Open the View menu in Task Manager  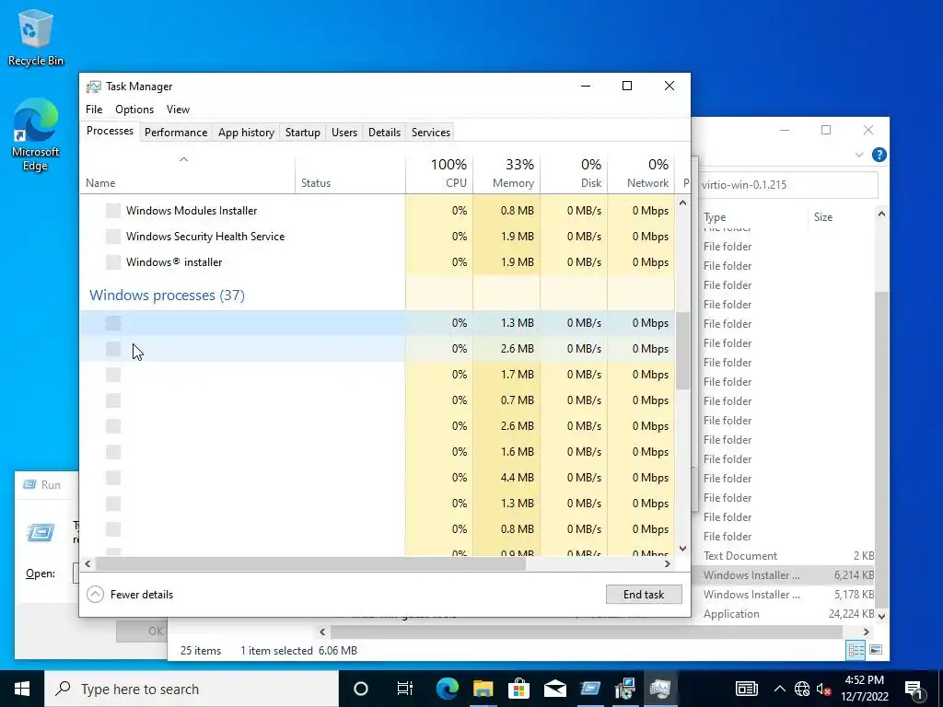[178, 110]
